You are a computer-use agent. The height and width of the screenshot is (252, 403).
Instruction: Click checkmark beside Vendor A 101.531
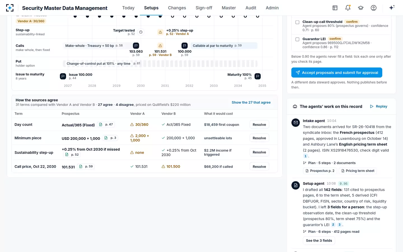point(132,167)
